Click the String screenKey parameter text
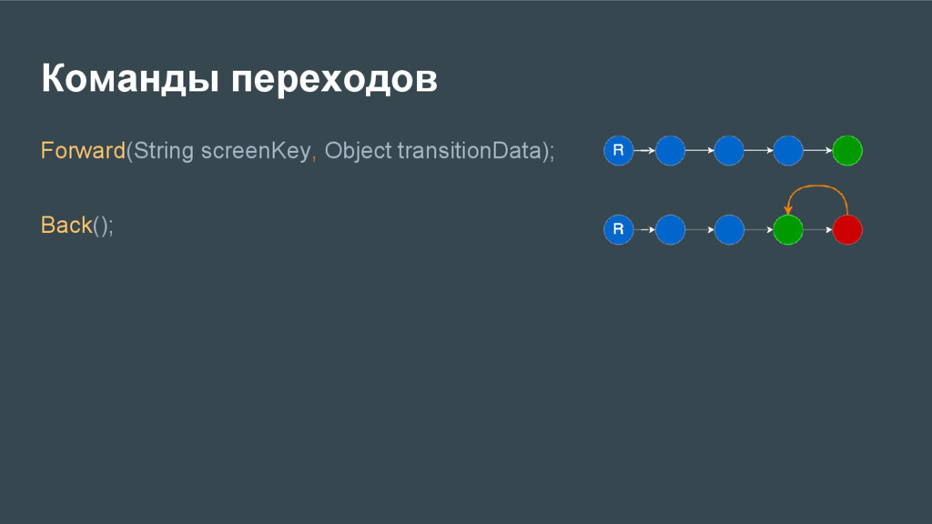The height and width of the screenshot is (524, 932). 222,151
